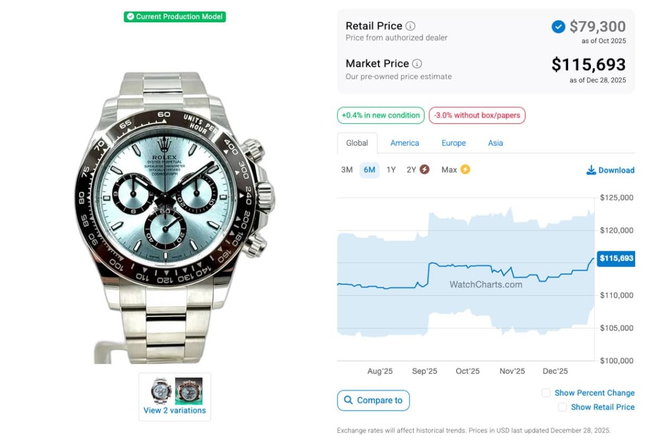The image size is (669, 442).
Task: Click the Download chart icon
Action: tap(591, 170)
